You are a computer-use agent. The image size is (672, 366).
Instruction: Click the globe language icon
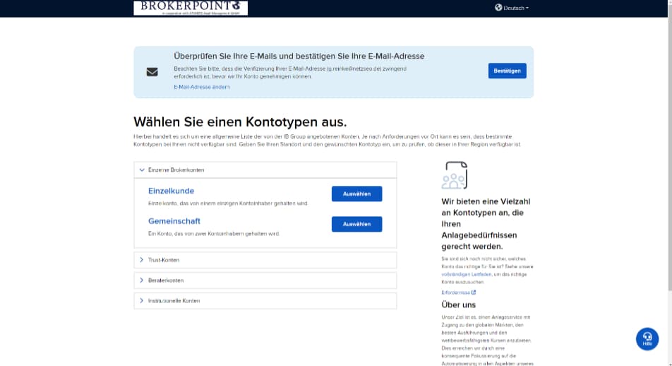click(x=498, y=7)
